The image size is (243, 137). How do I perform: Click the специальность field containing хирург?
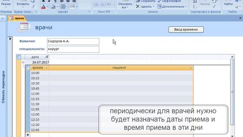point(73,49)
